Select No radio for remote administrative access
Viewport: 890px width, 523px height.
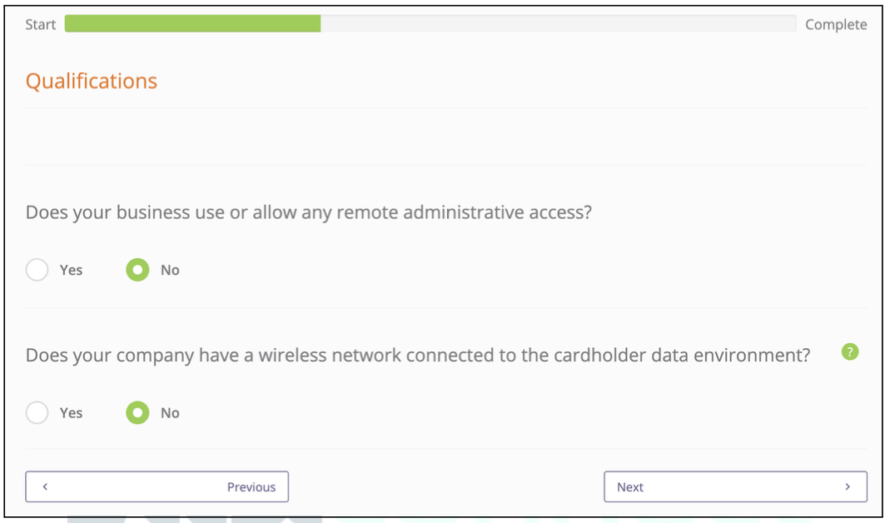click(x=137, y=270)
